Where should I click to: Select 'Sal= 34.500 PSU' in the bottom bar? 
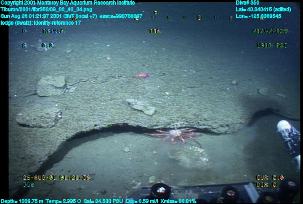pos(103,201)
